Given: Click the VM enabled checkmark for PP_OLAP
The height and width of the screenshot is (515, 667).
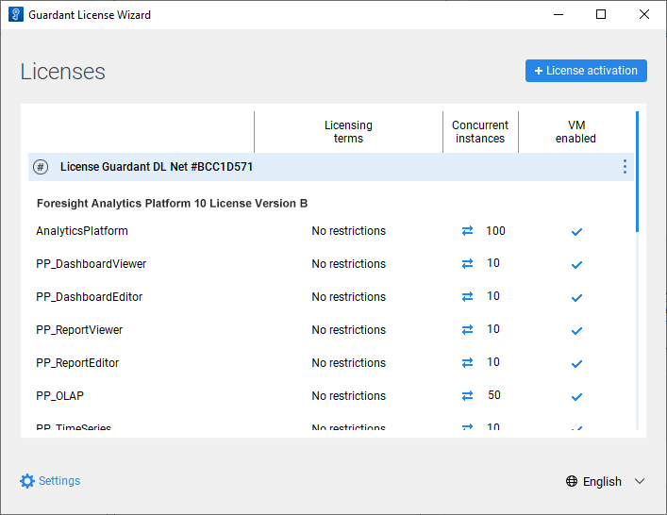Looking at the screenshot, I should click(x=576, y=397).
